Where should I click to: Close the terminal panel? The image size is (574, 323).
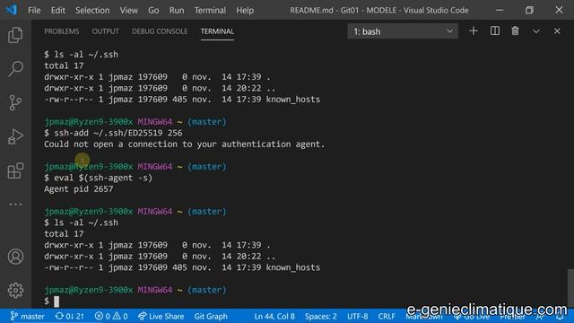(x=557, y=31)
